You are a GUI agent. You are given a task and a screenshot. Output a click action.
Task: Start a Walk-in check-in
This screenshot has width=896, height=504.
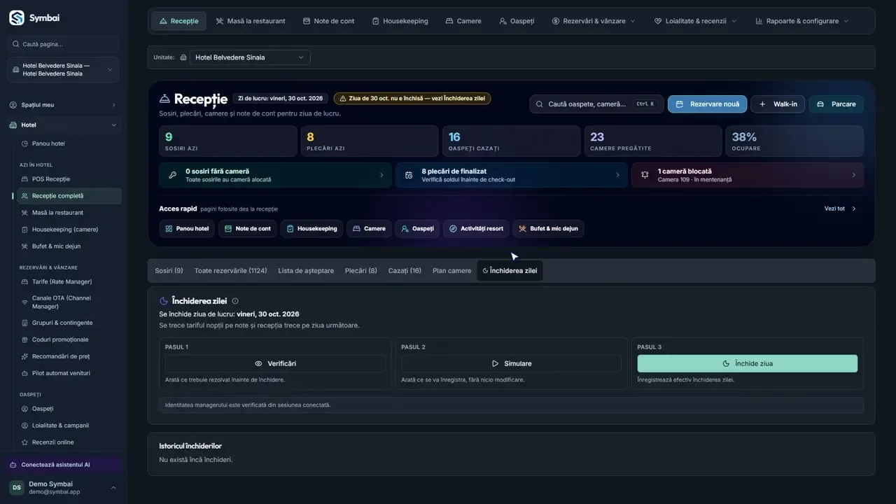[x=778, y=104]
